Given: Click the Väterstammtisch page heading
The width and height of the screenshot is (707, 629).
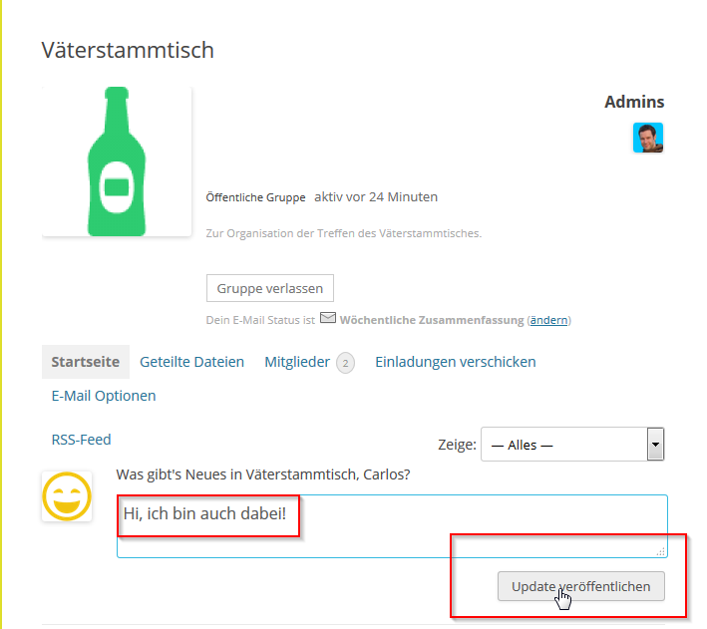Looking at the screenshot, I should click(128, 50).
